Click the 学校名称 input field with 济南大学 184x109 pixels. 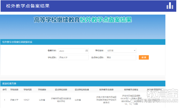[x=74, y=58]
